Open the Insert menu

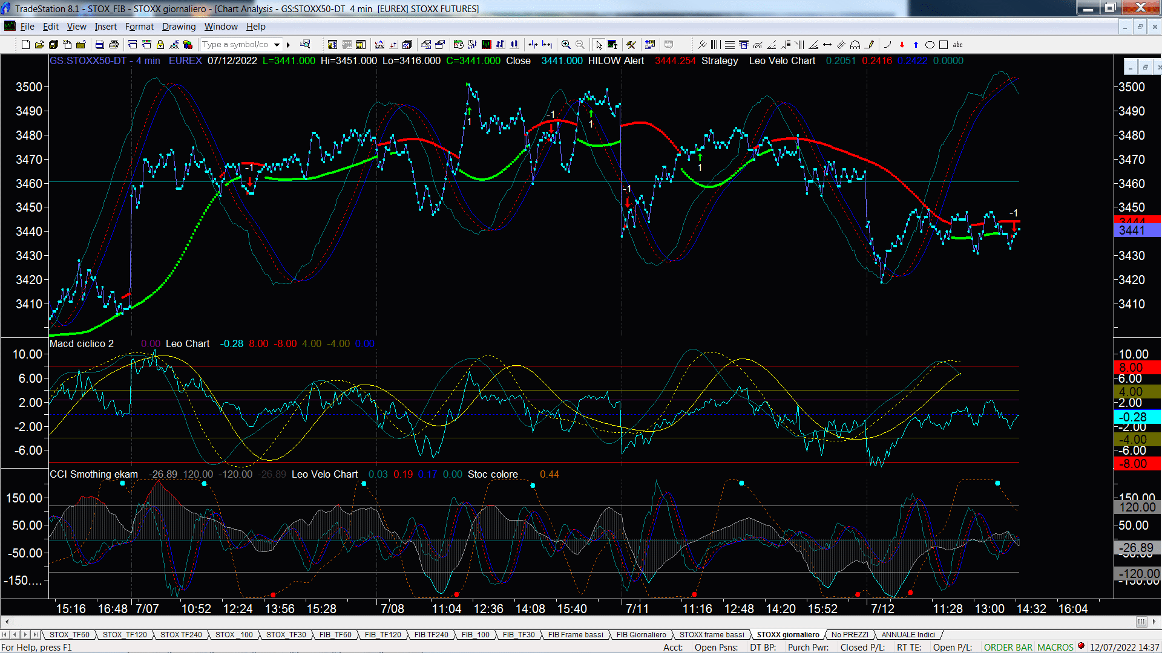pyautogui.click(x=105, y=27)
